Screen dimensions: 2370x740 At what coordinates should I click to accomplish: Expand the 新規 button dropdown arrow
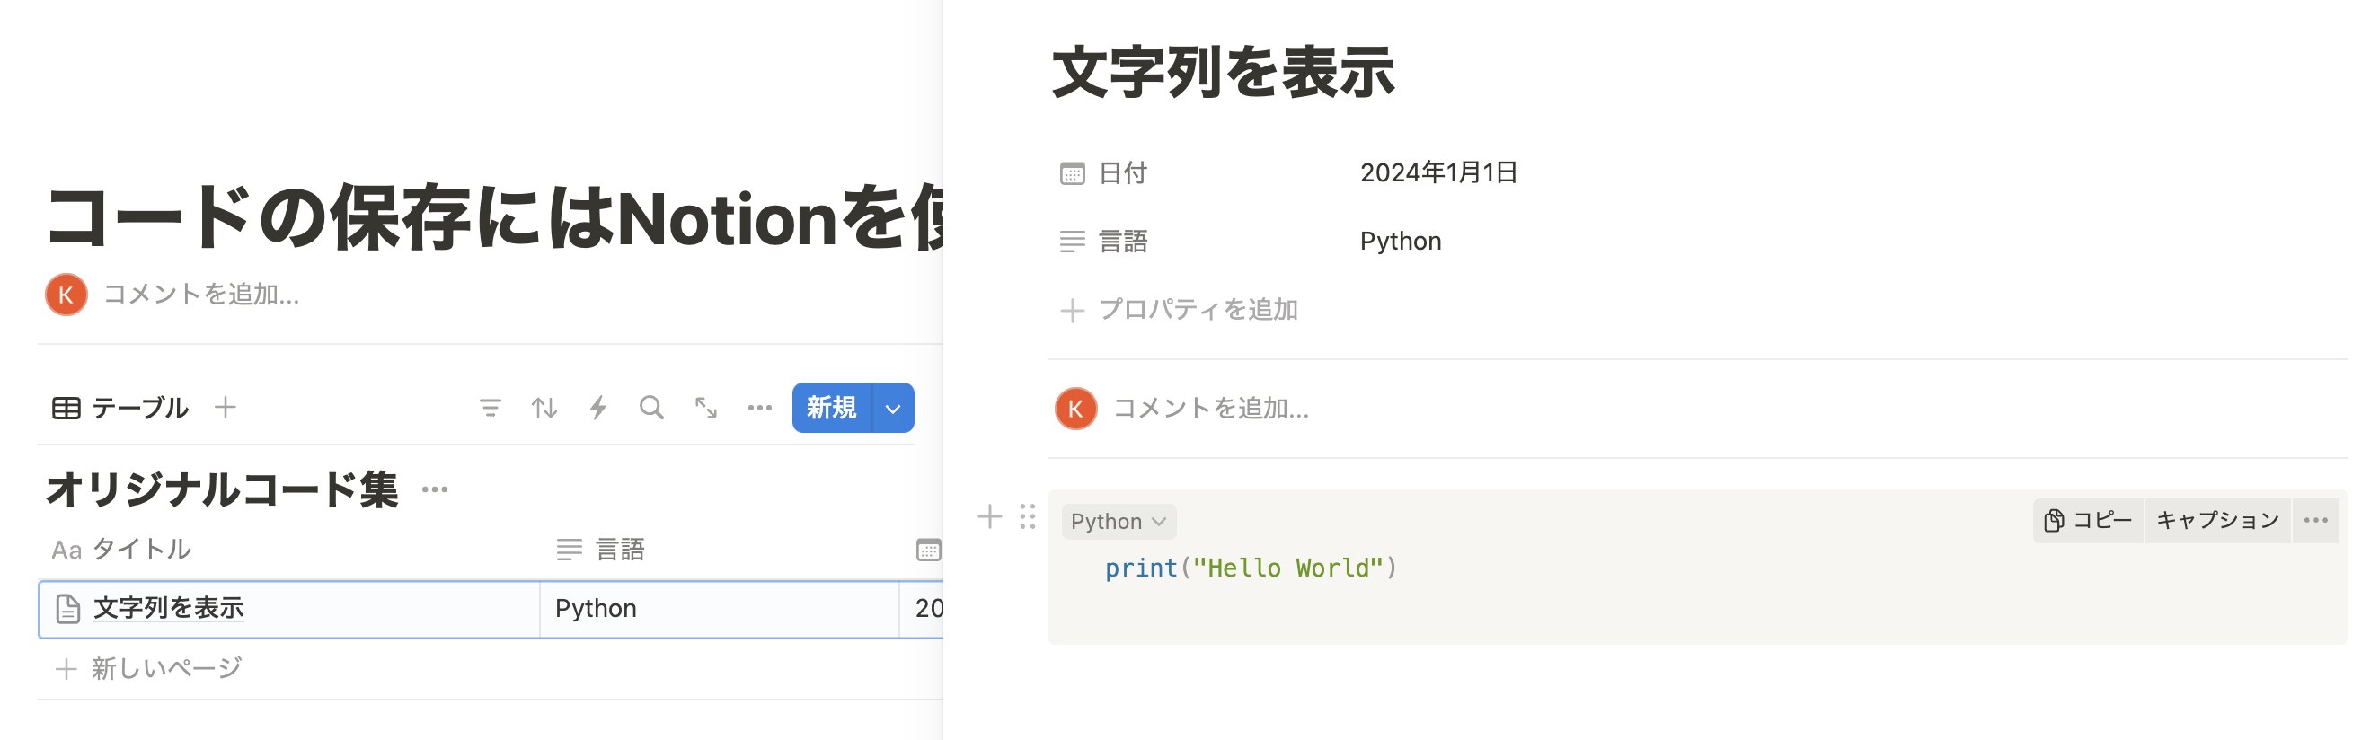(x=892, y=408)
